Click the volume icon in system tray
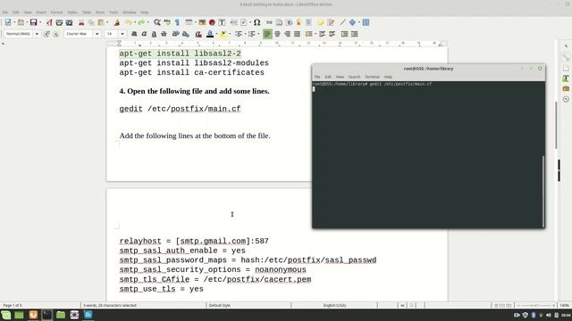The width and height of the screenshot is (572, 321). [x=548, y=315]
